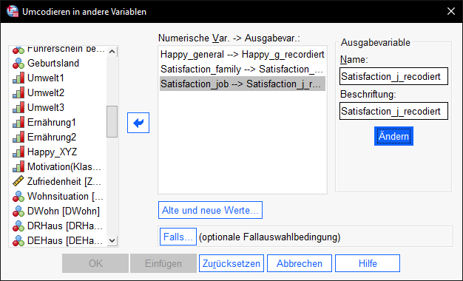Viewport: 463px width, 281px height.
Task: Select DEHaus [DEHa... variable name
Action: pyautogui.click(x=65, y=240)
